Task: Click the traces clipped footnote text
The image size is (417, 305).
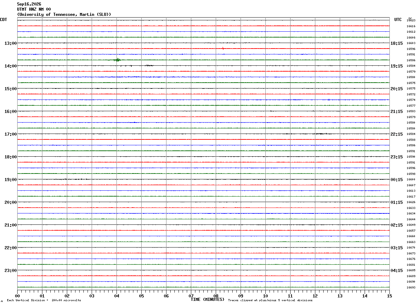Action: click(270, 300)
